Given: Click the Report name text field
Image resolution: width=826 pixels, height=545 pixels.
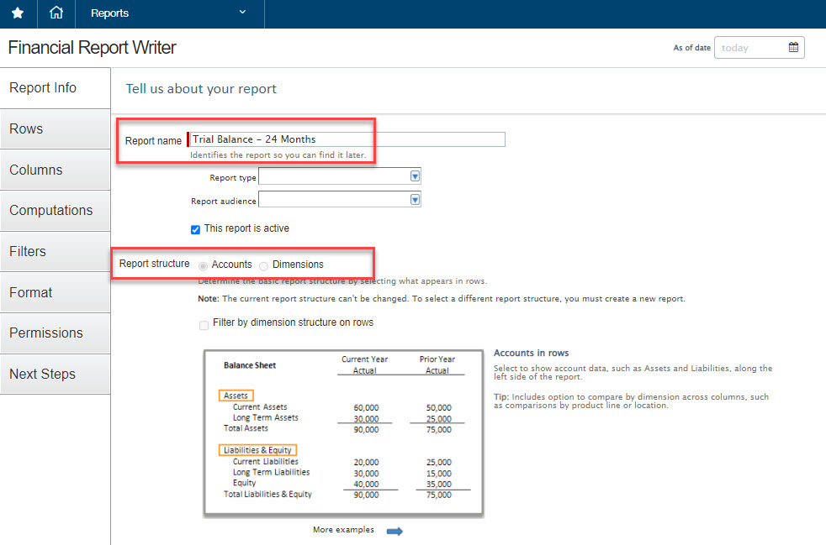Looking at the screenshot, I should click(347, 139).
